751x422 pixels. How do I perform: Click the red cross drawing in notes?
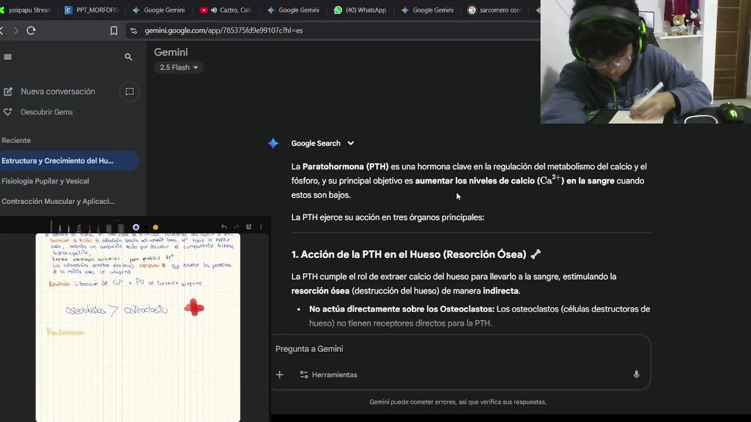[x=194, y=307]
